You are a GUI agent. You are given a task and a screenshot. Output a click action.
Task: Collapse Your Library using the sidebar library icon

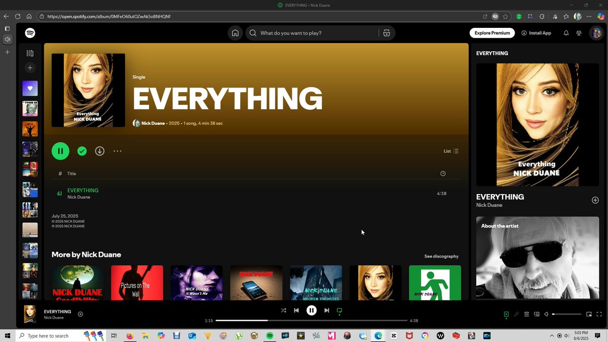[30, 53]
